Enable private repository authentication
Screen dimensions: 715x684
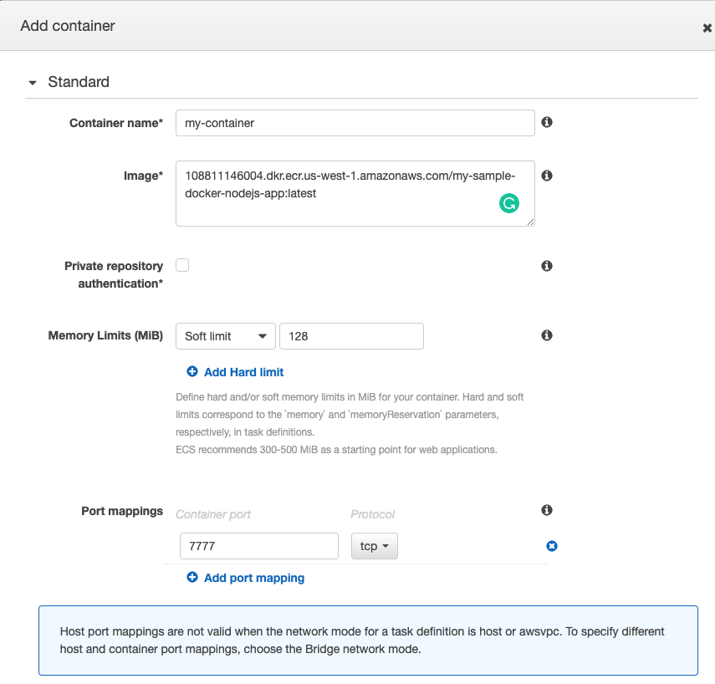pyautogui.click(x=182, y=264)
